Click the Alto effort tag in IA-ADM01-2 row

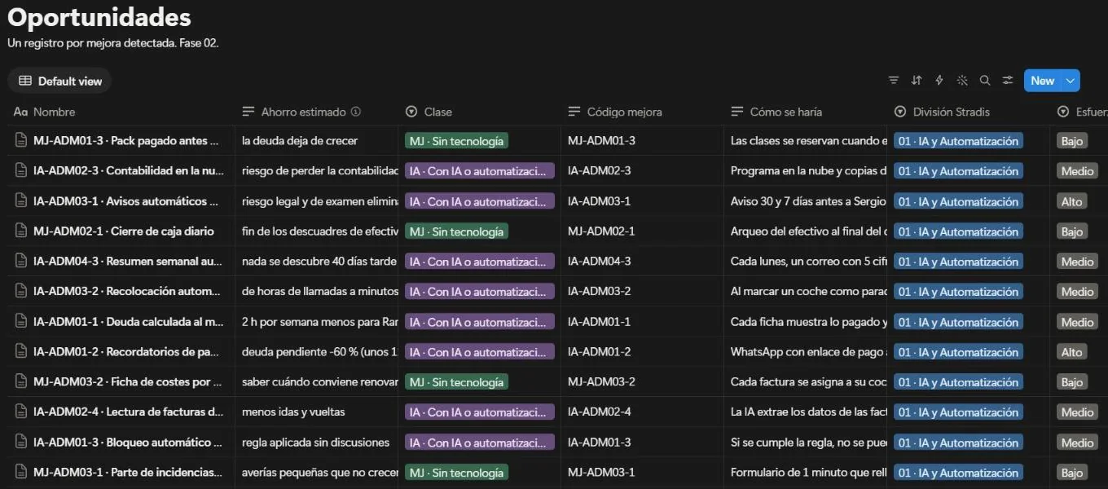coord(1072,352)
